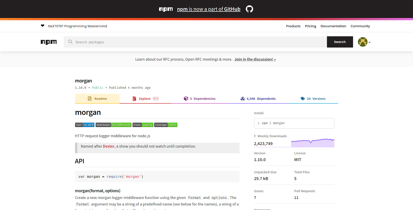Switch to the Explore tab
This screenshot has width=413, height=210.
[145, 99]
